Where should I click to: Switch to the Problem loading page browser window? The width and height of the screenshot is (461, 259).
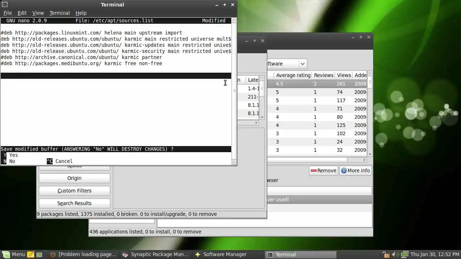click(83, 254)
